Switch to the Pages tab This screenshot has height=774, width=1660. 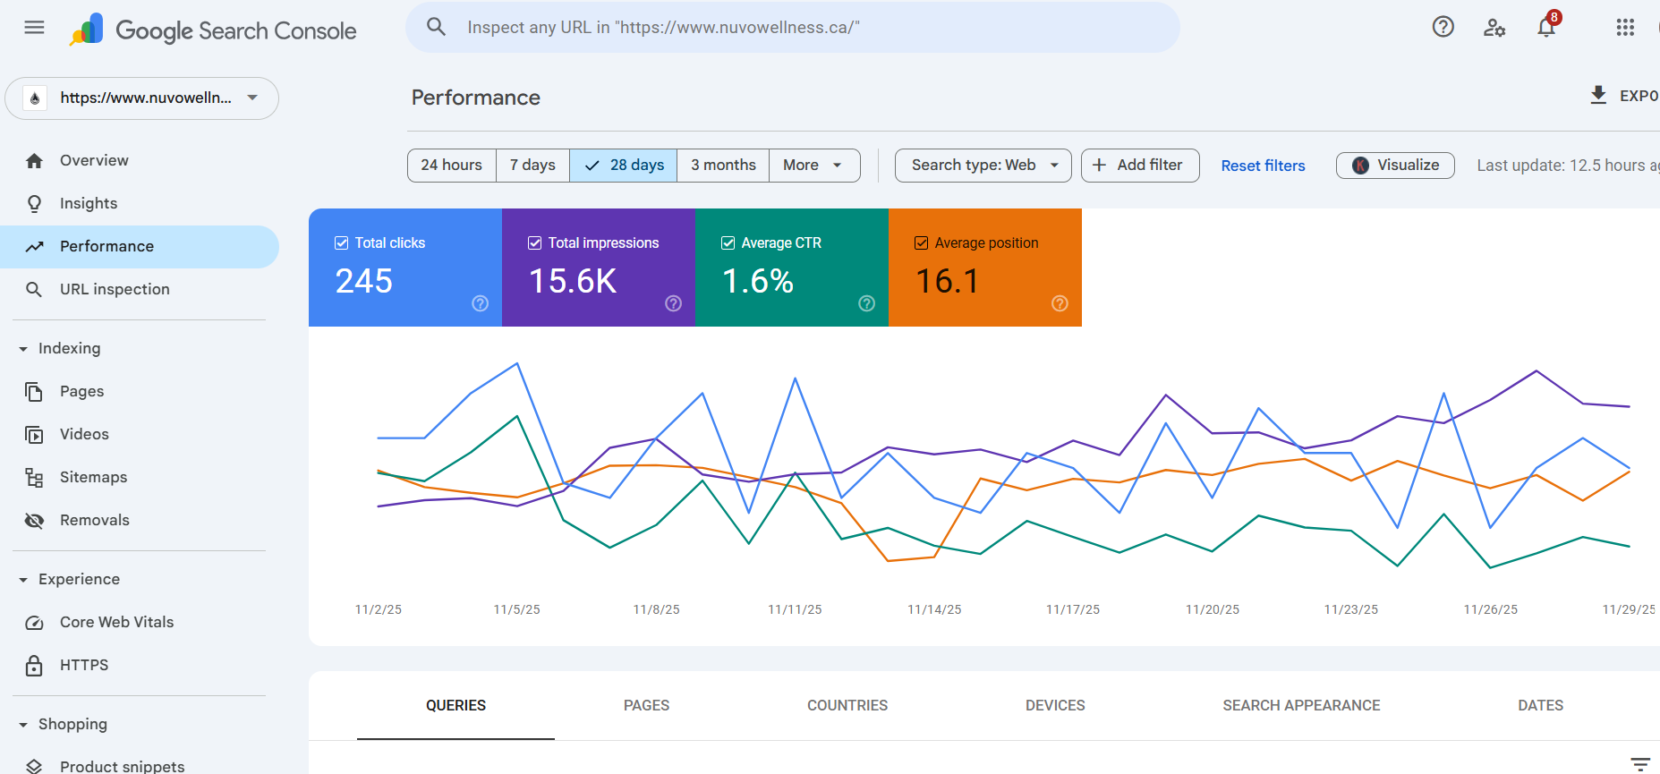[646, 705]
